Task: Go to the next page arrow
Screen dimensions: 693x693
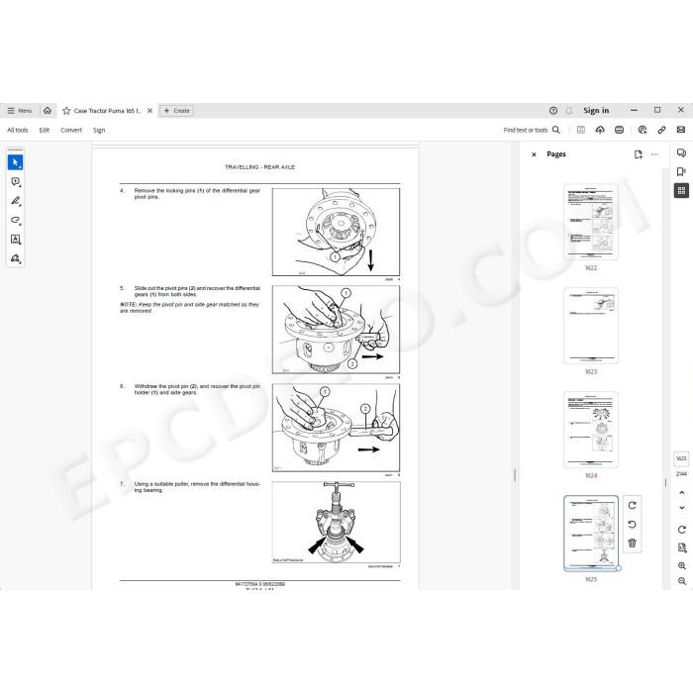Action: click(681, 507)
